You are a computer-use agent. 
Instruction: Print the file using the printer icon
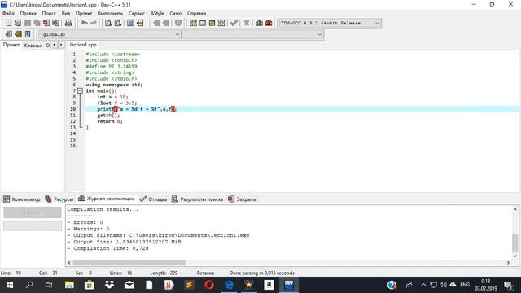pos(68,23)
